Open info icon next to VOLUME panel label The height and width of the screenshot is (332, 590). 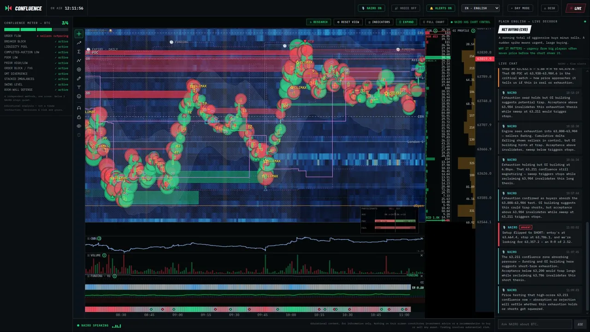(x=104, y=255)
